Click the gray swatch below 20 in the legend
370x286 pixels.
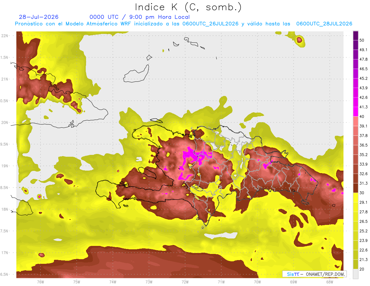(x=356, y=274)
